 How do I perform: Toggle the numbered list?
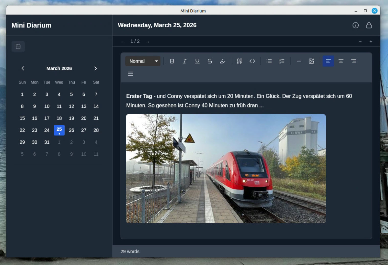click(282, 61)
